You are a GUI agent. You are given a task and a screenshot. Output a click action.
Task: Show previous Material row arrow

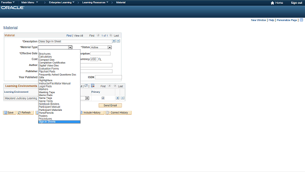coord(98,35)
